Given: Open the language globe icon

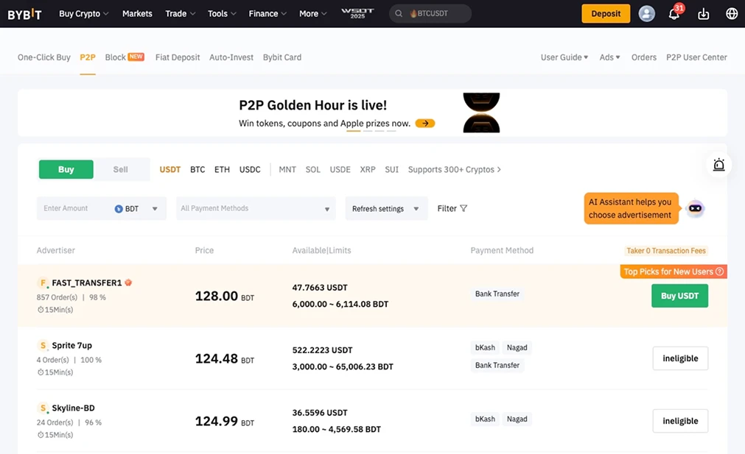Looking at the screenshot, I should click(732, 14).
